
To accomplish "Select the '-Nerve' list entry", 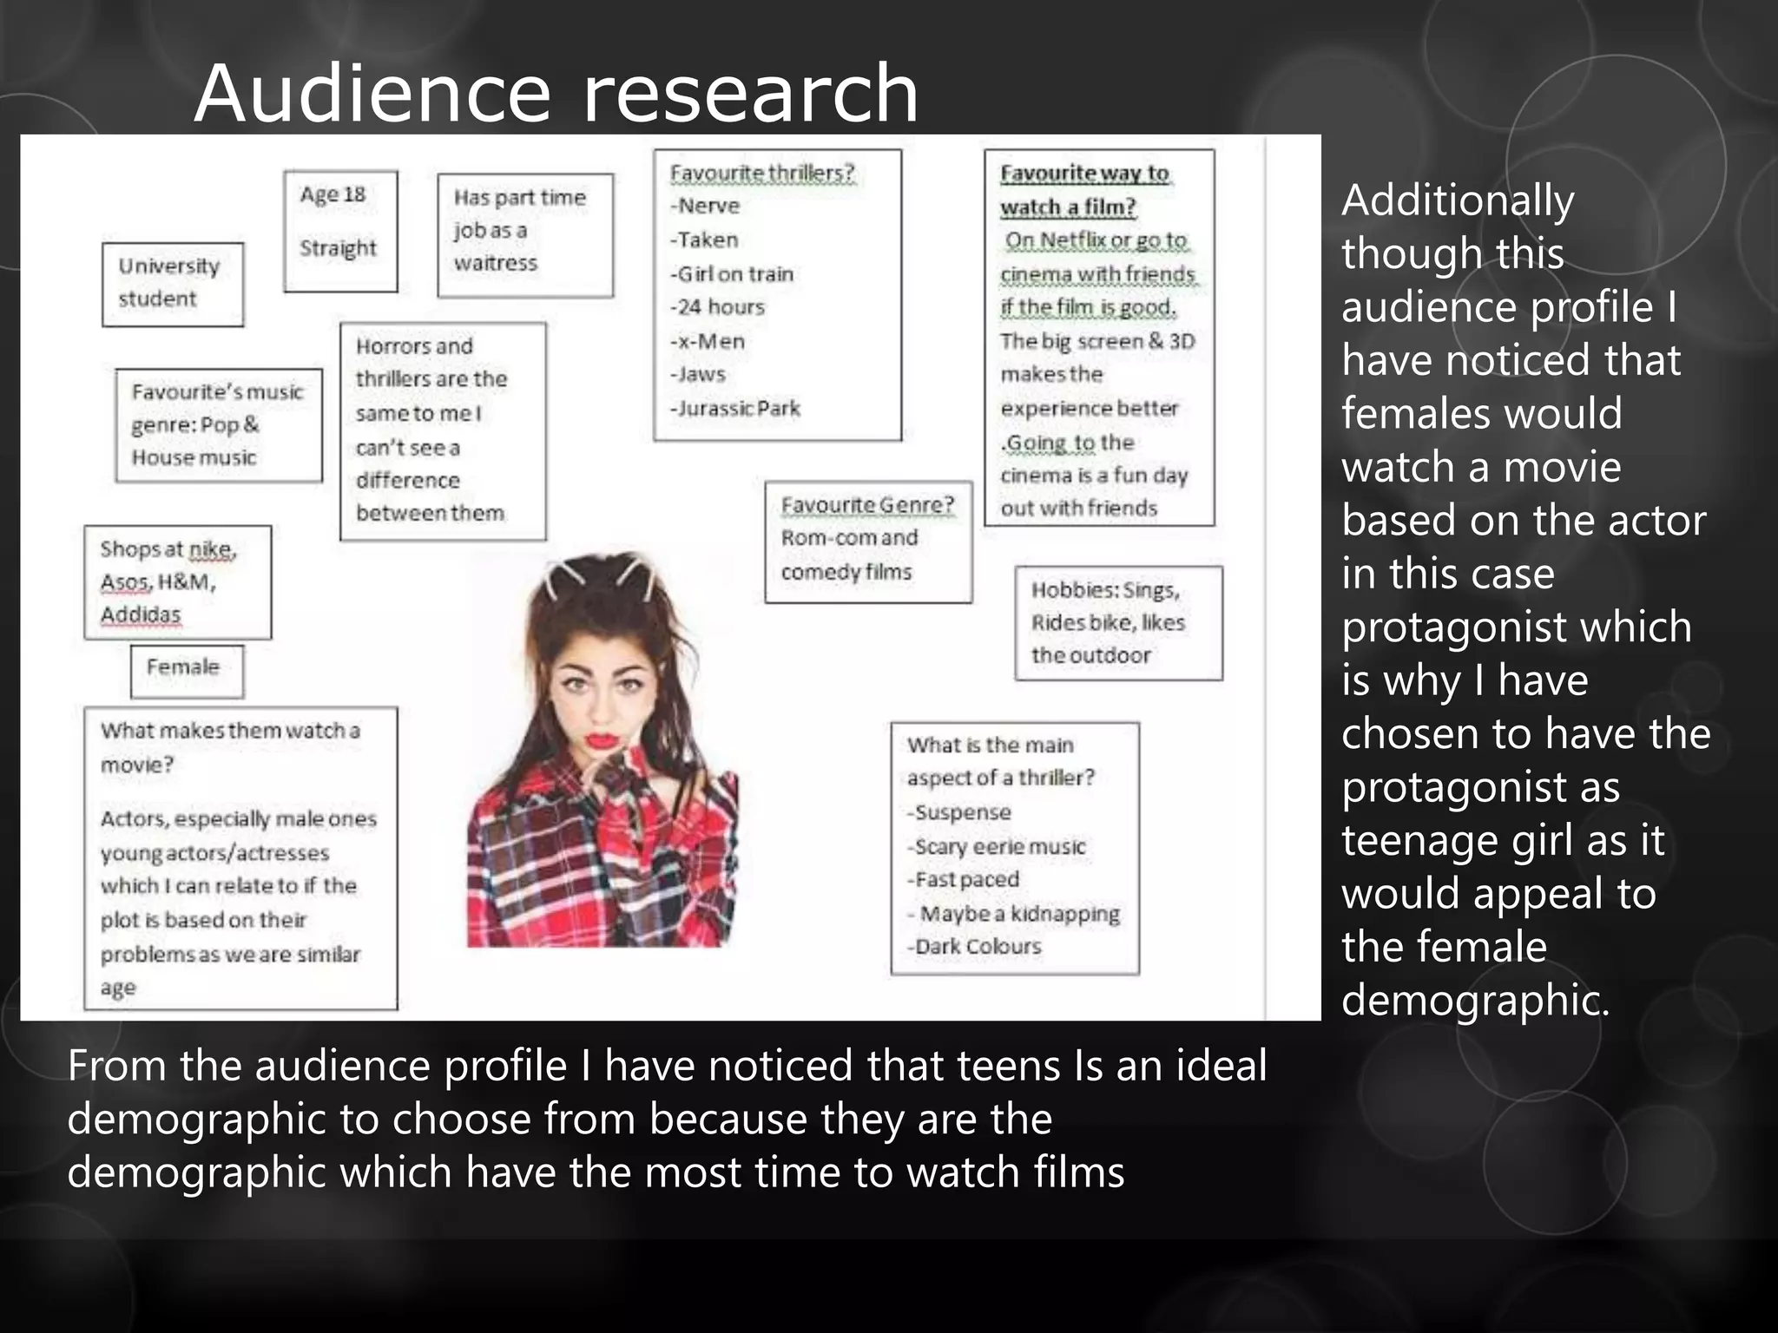I will 705,207.
